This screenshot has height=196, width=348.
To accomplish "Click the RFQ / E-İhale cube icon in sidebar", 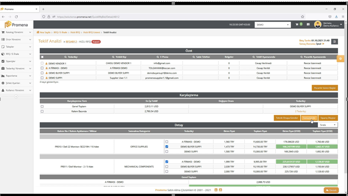I will [3, 54].
